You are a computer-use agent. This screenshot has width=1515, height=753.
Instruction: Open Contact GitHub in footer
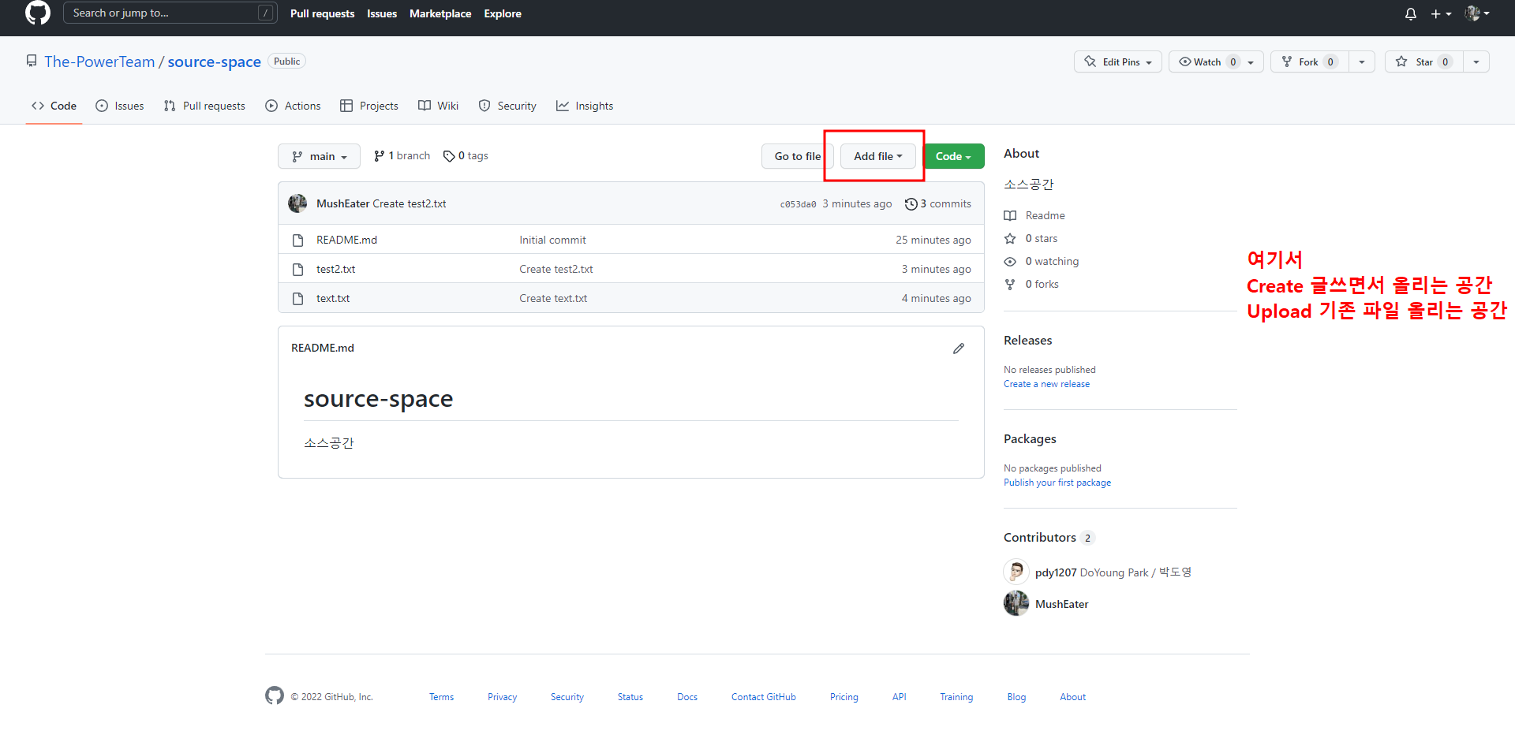pyautogui.click(x=763, y=697)
